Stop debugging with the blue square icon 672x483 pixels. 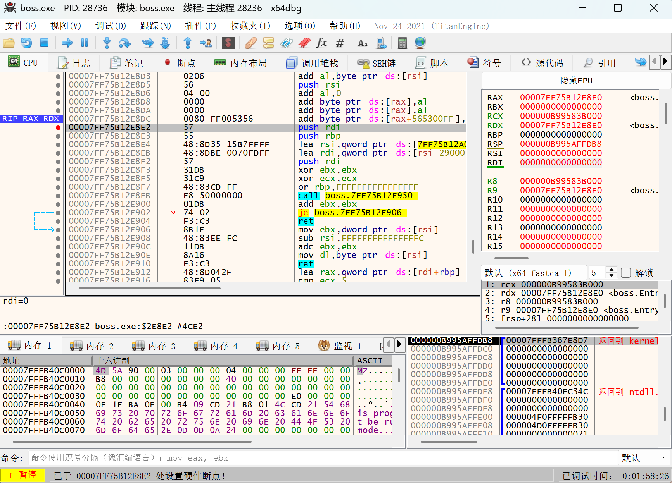44,43
